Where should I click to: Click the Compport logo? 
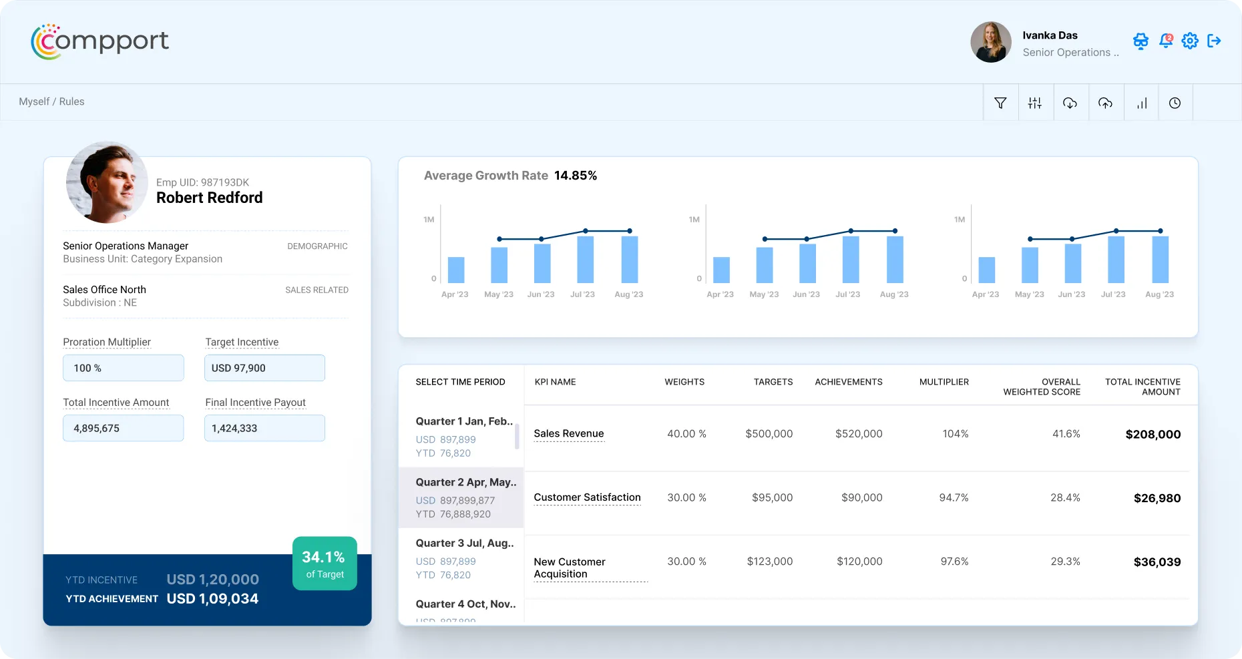(99, 41)
